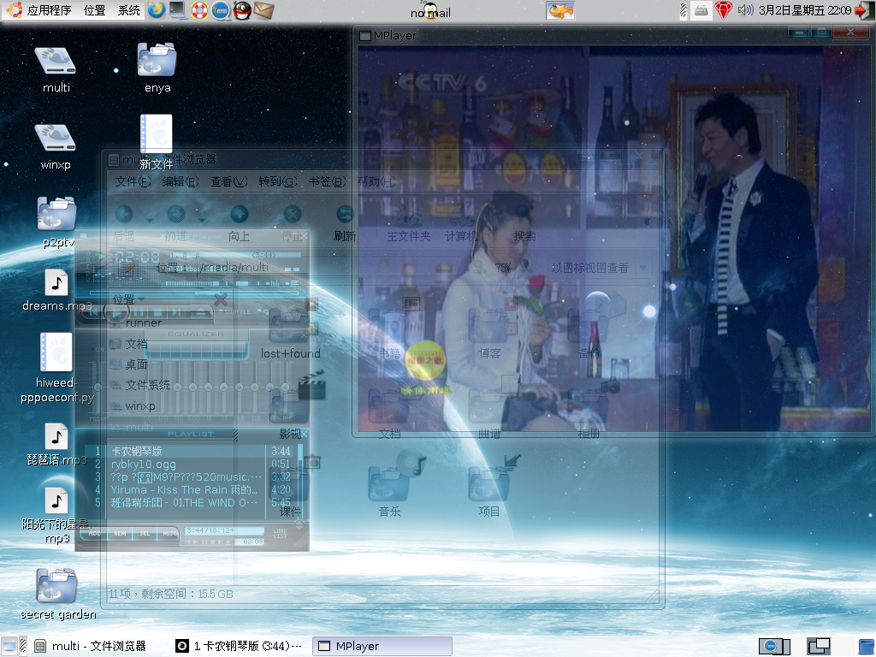Click the clock showing 3月2日星期五 22:09
The image size is (876, 657).
pyautogui.click(x=805, y=10)
